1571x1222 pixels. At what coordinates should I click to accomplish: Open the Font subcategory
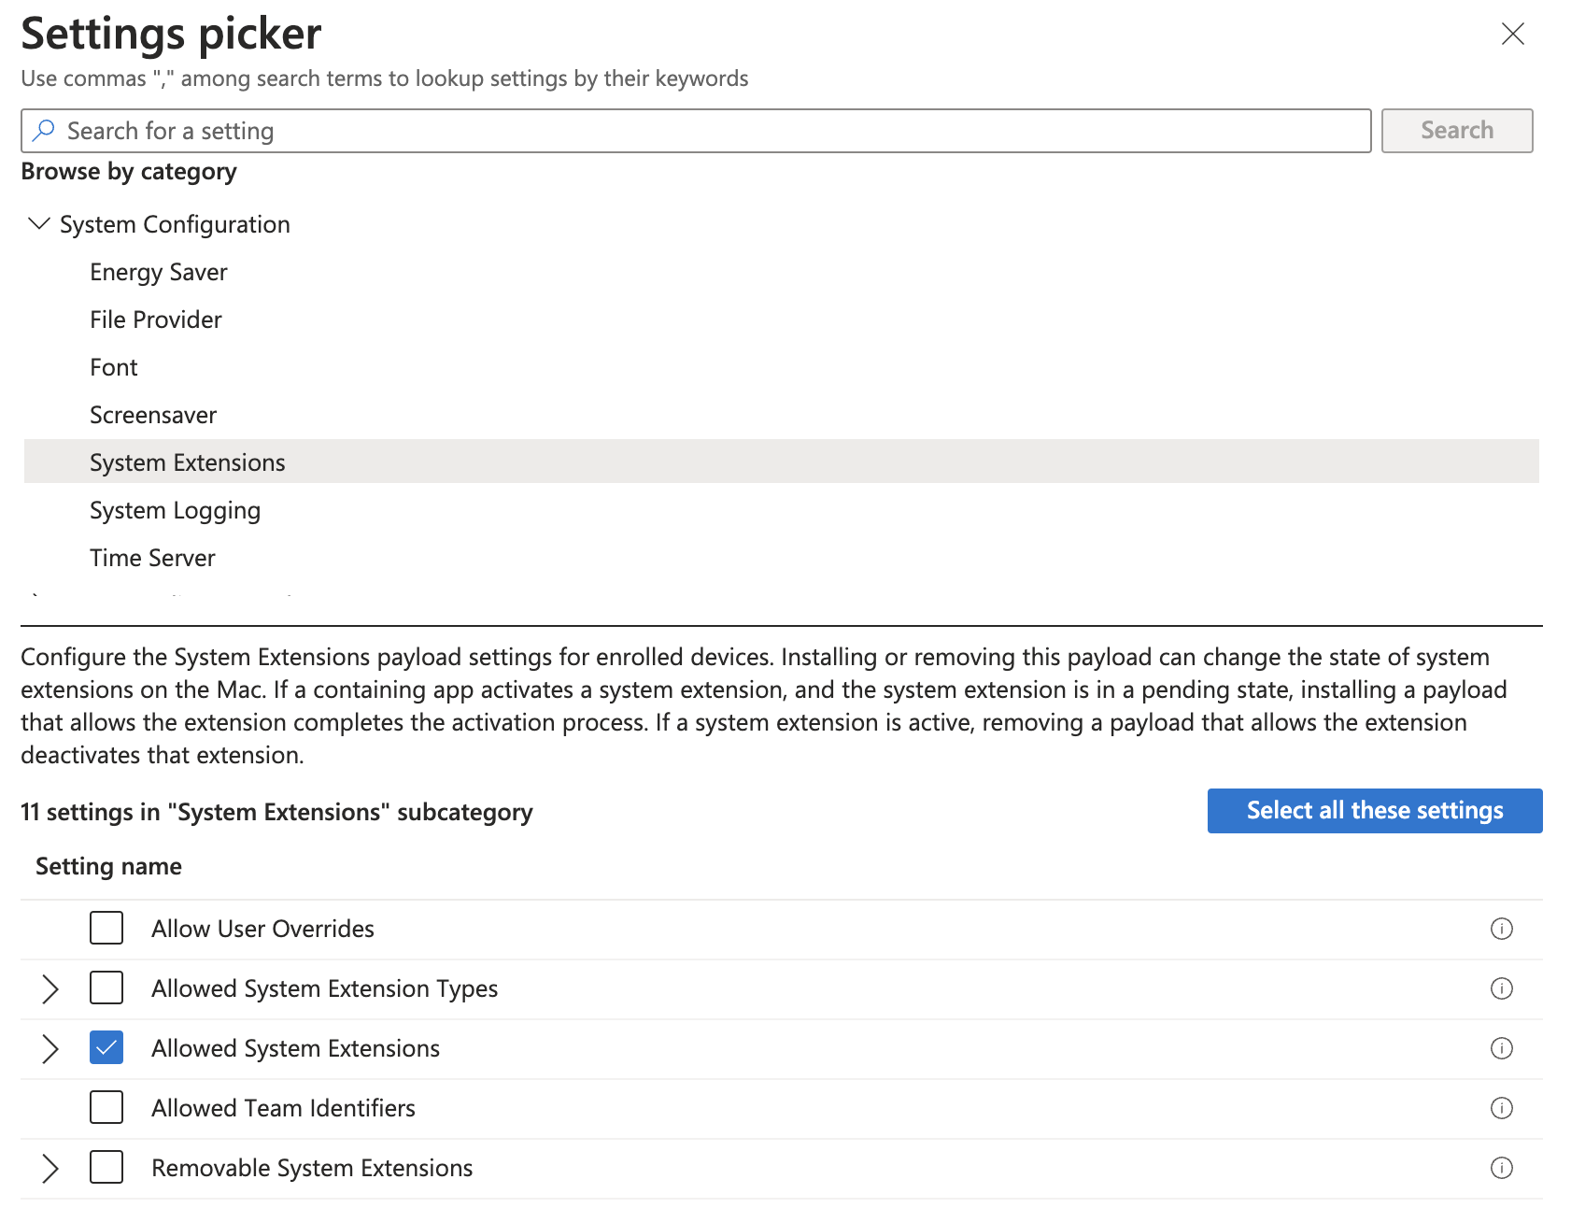[114, 368]
